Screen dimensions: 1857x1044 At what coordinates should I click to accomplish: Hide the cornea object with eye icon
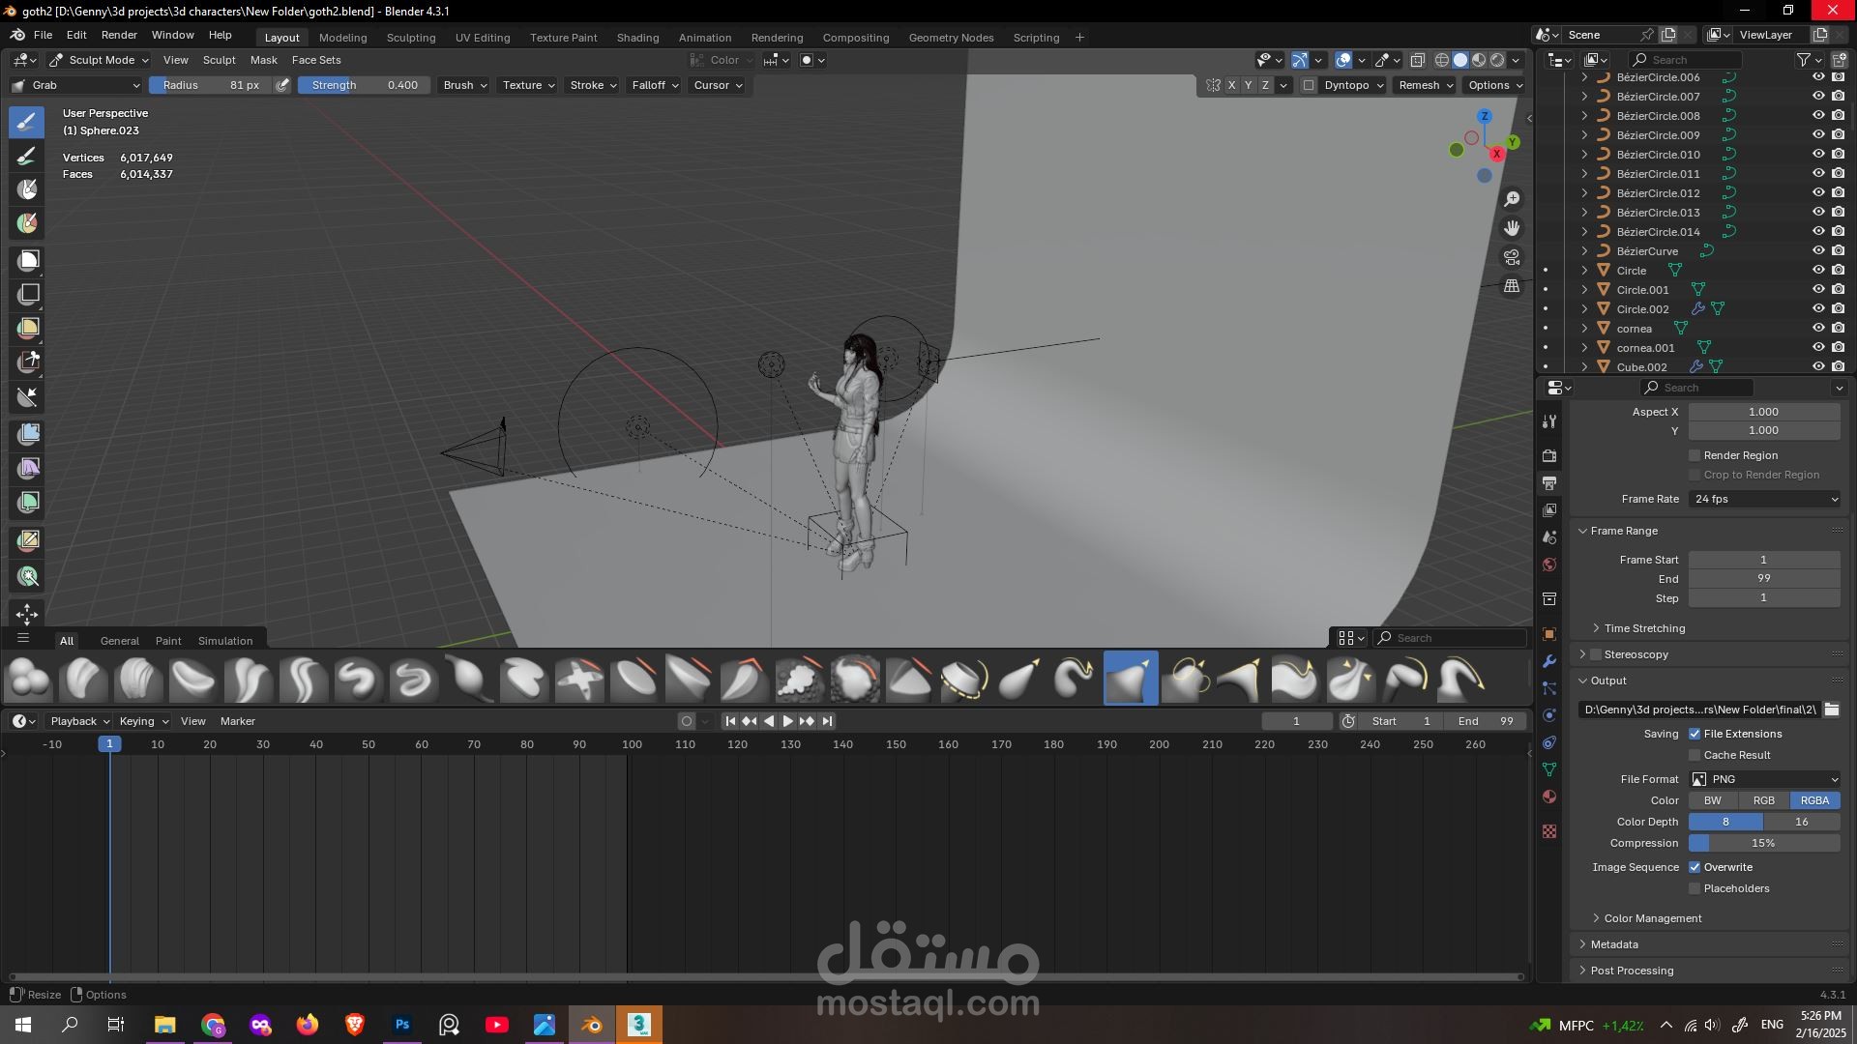pos(1818,329)
